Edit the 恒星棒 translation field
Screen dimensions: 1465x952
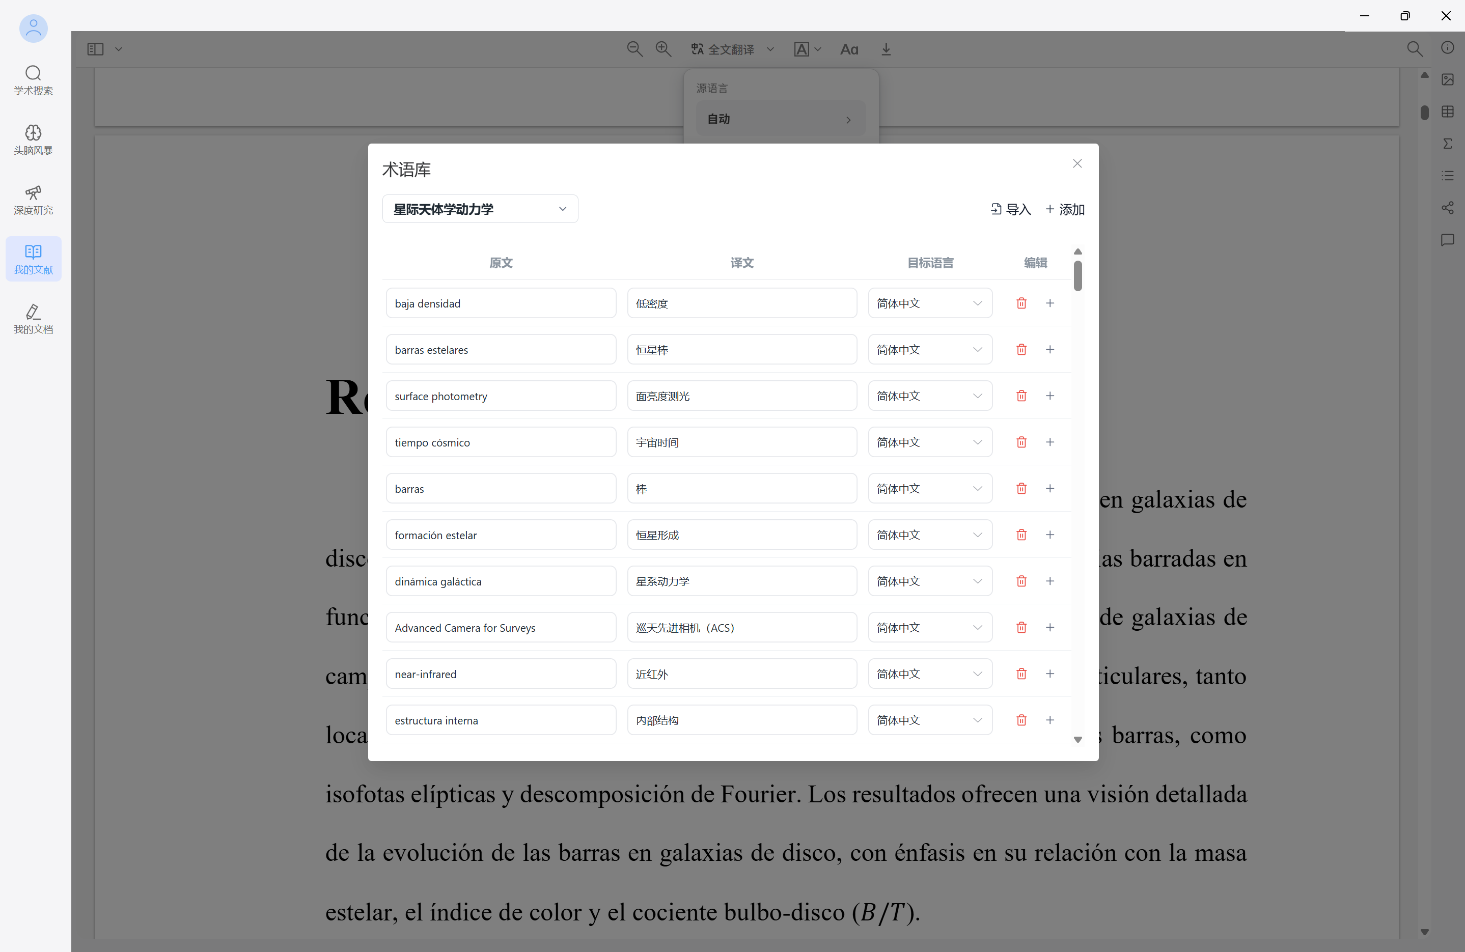[742, 350]
